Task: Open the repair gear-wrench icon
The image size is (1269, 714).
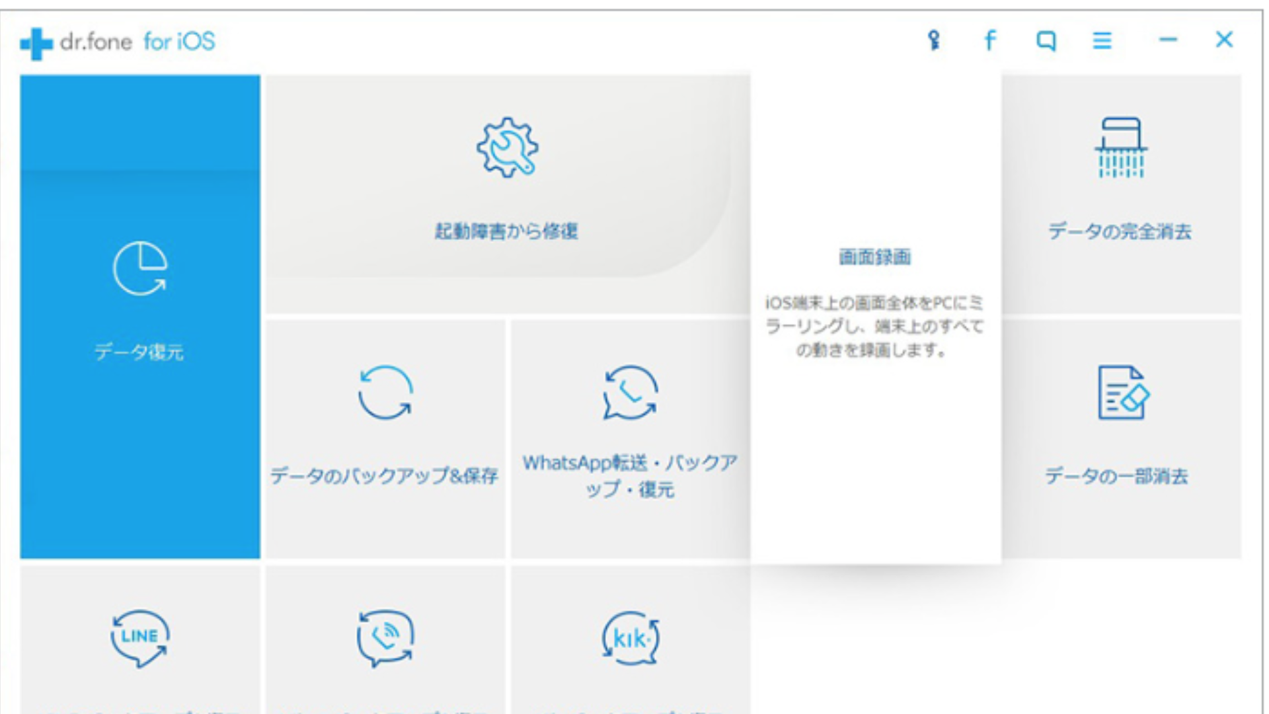Action: tap(507, 147)
